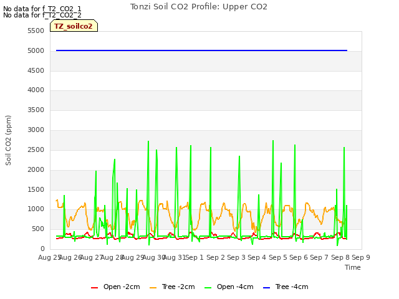399x299 pixels.
Task: Click the Soil CO2 (ppm) axis label
Action: (x=8, y=140)
